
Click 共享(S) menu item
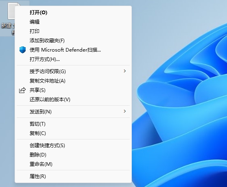[73, 90]
